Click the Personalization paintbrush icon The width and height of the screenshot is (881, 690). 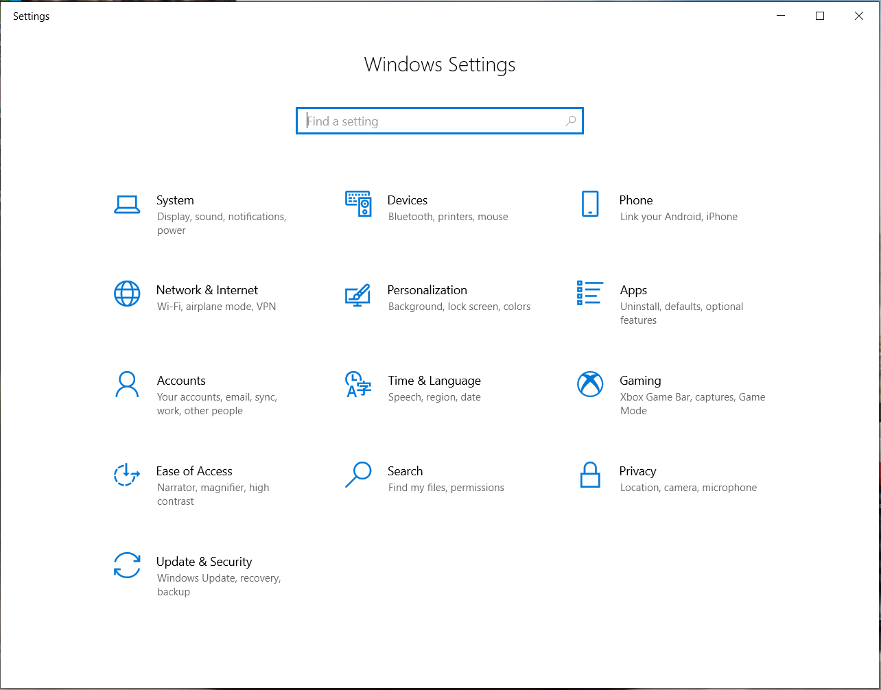pyautogui.click(x=357, y=295)
